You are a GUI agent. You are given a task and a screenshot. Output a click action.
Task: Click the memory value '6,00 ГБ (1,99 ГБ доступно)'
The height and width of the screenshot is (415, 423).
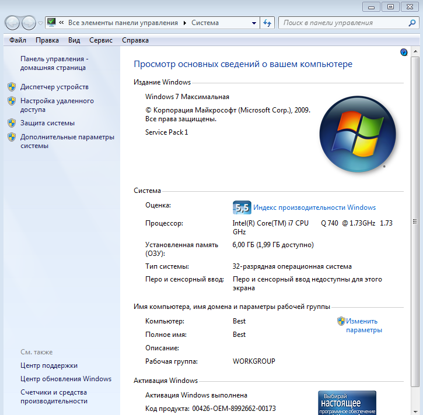tap(273, 245)
